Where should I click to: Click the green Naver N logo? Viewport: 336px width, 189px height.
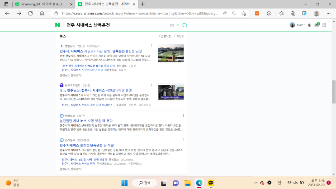click(57, 25)
